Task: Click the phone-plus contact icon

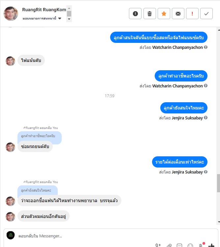Action: 158,245
